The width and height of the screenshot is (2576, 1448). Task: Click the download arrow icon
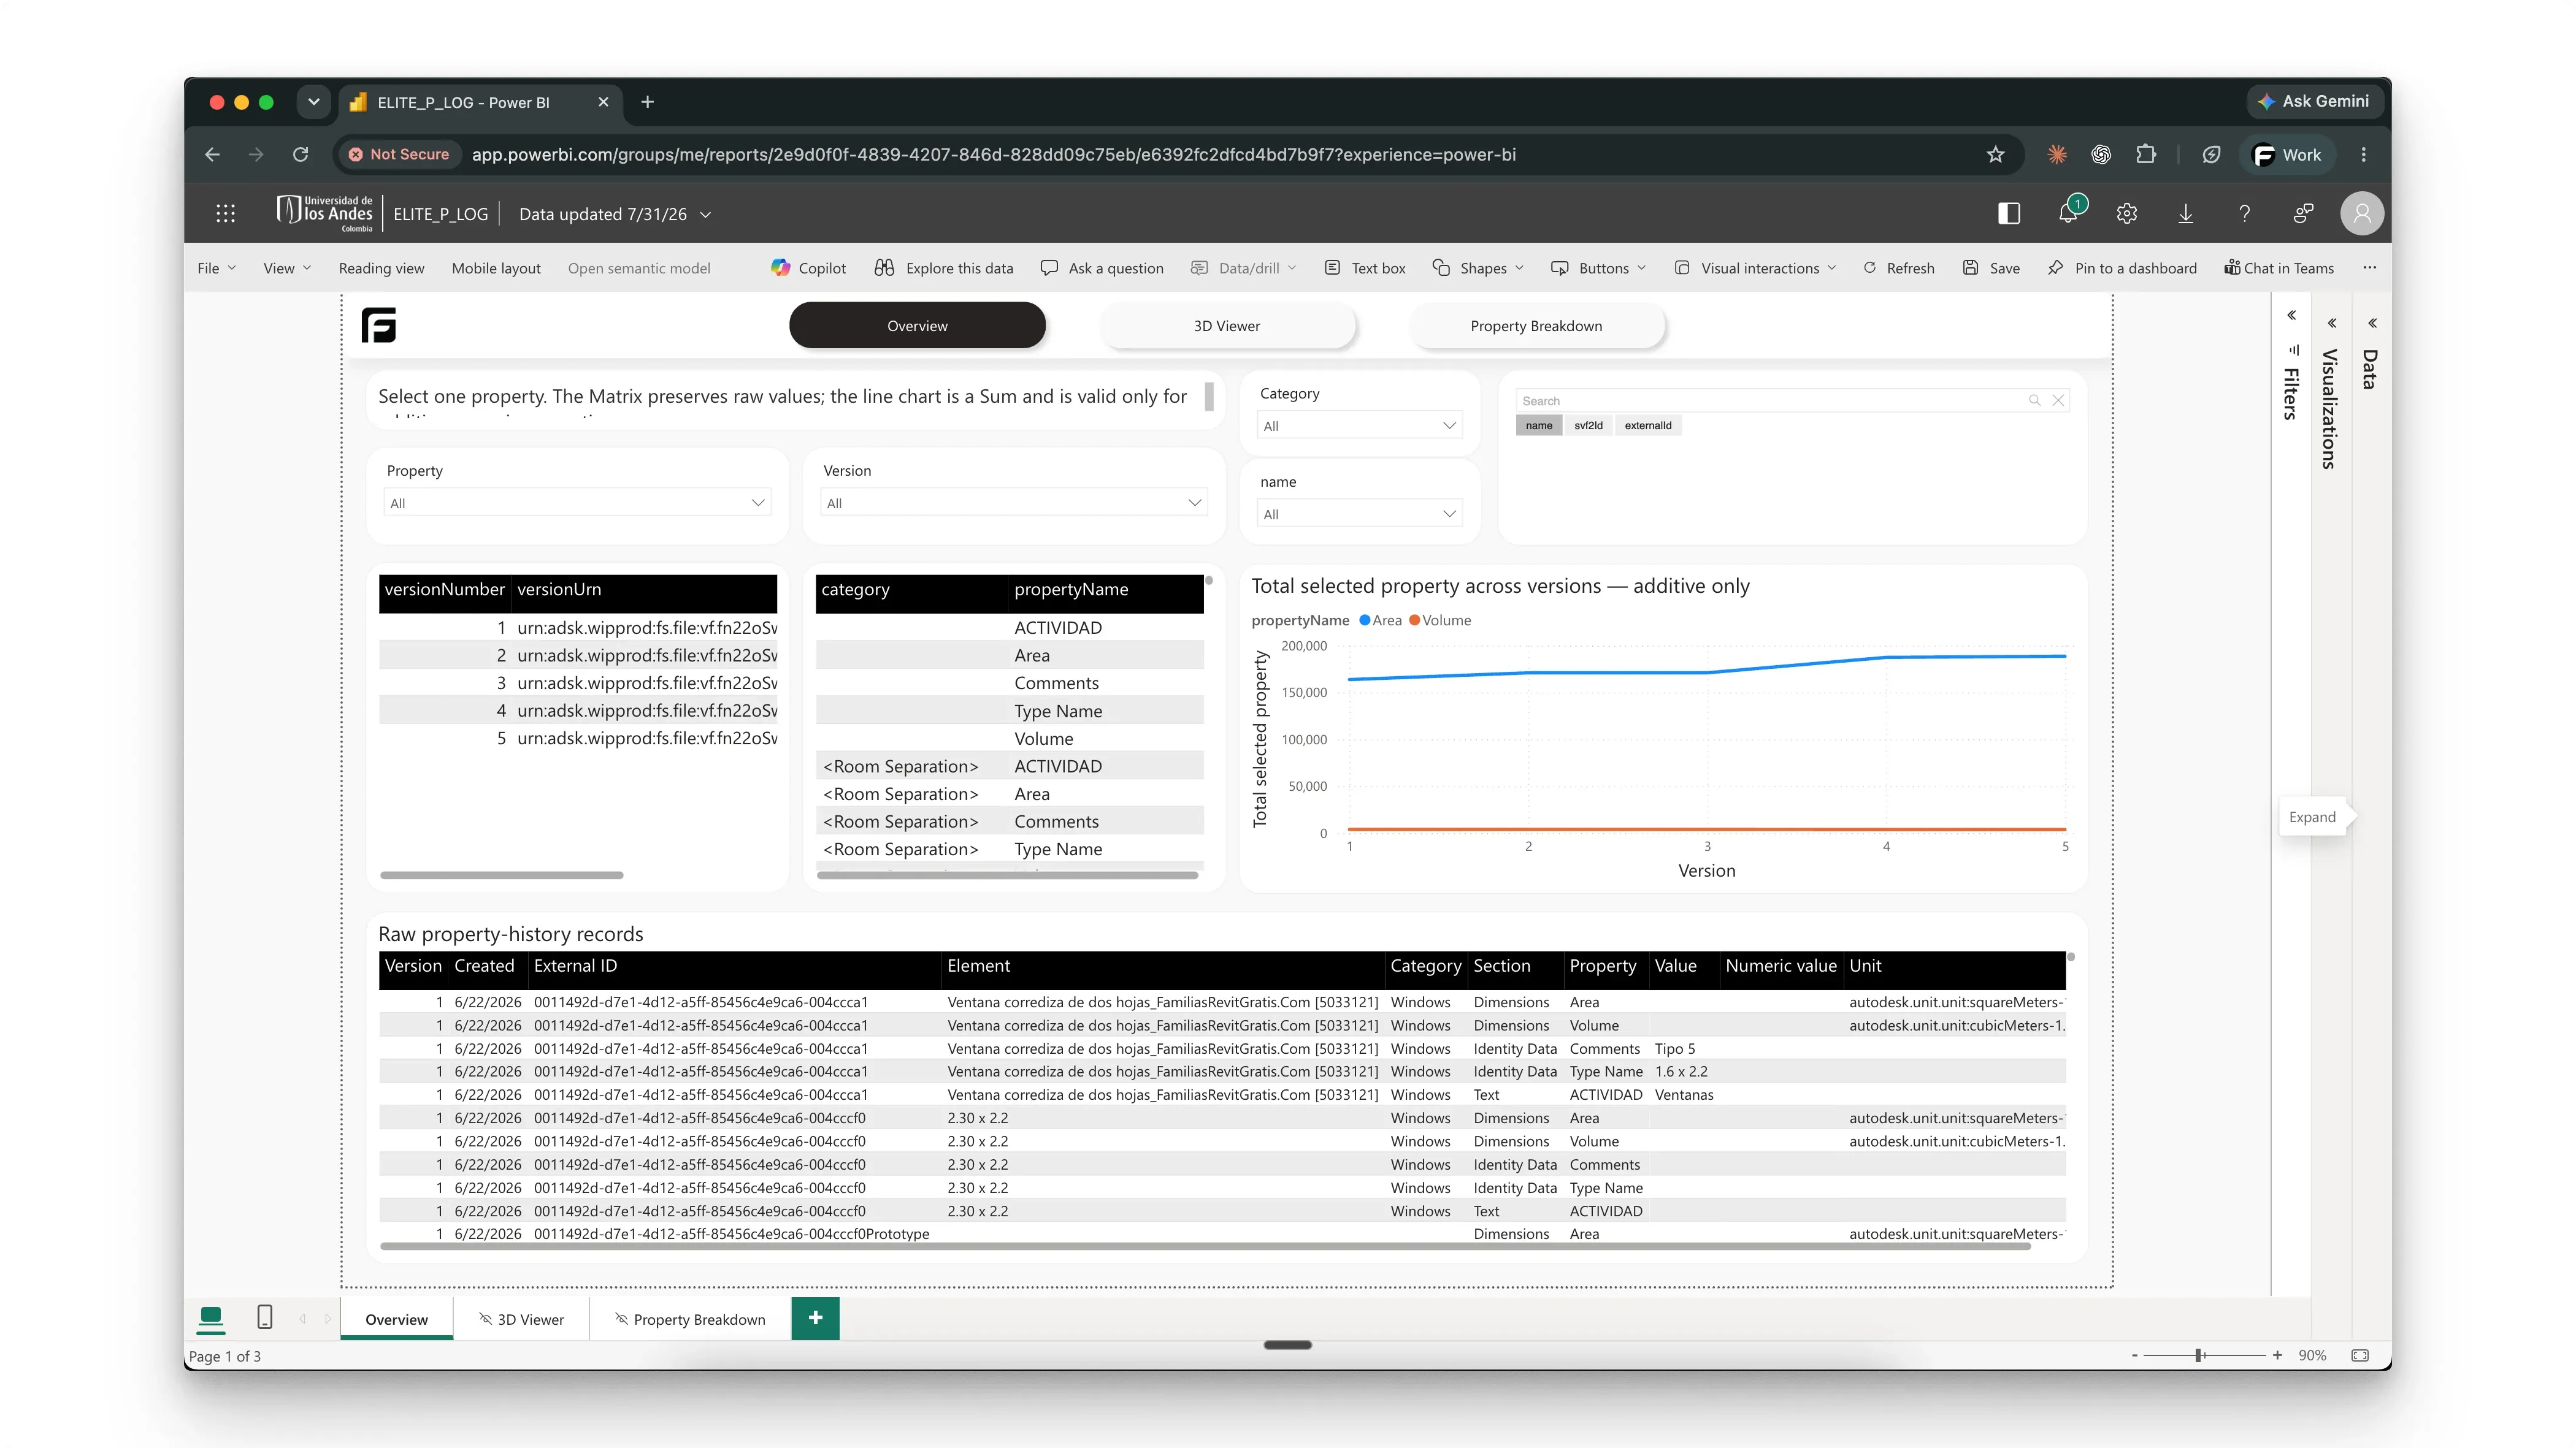point(2186,214)
